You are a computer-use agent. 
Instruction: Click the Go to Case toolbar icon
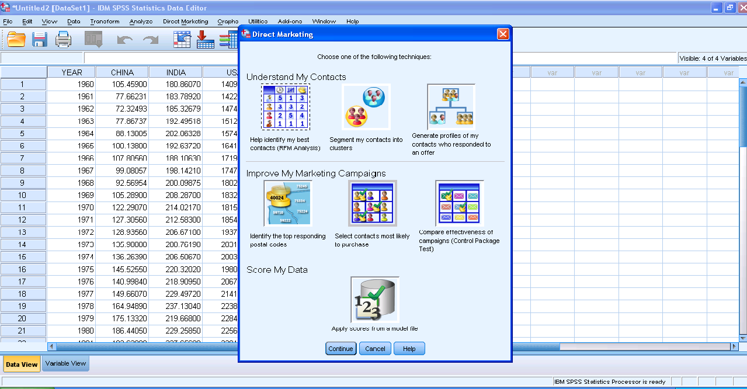click(183, 39)
